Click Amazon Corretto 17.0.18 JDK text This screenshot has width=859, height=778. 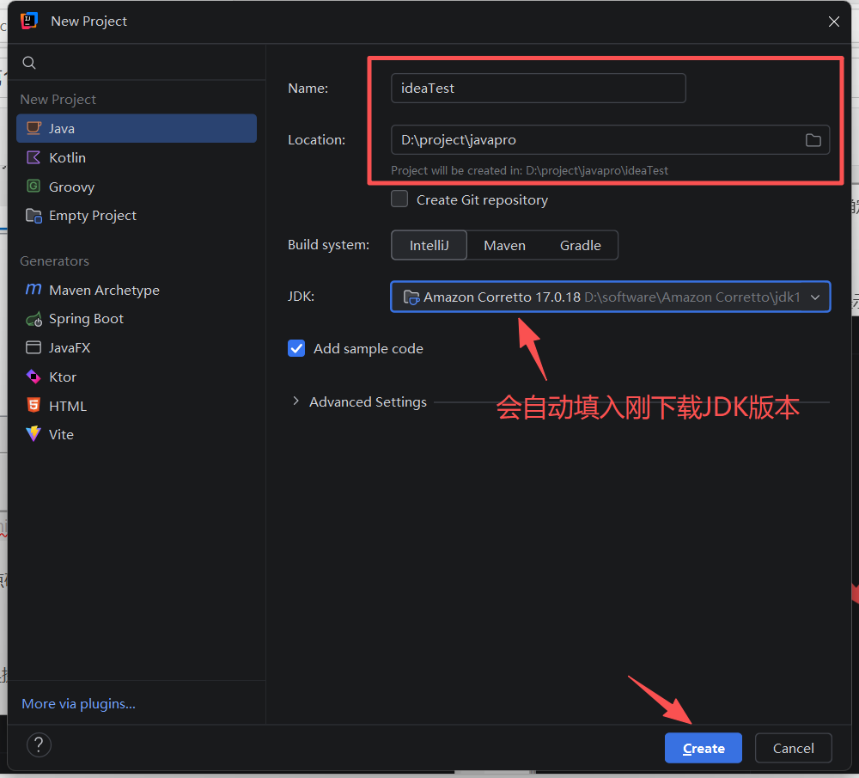pos(502,297)
